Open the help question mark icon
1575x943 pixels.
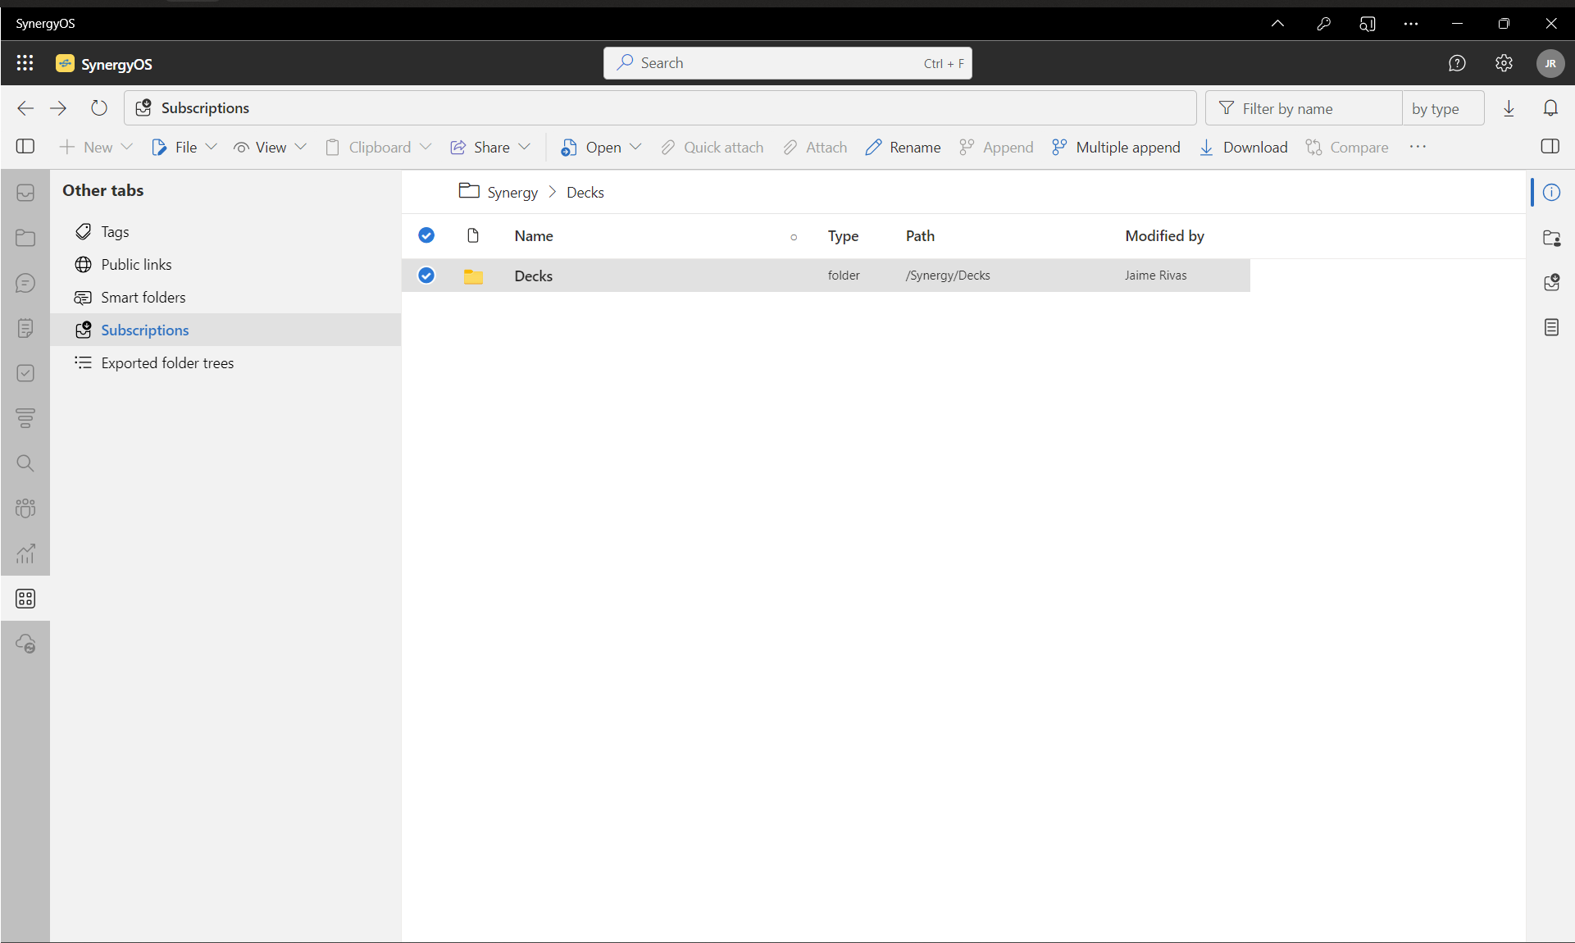click(1456, 63)
